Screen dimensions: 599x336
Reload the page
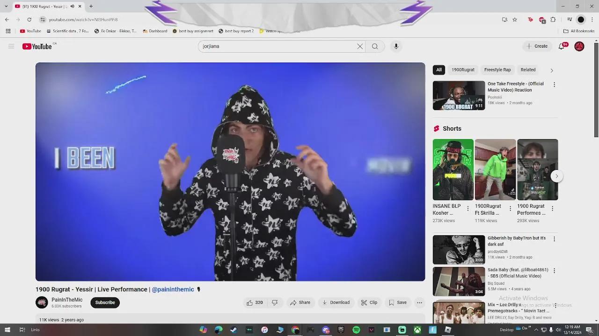(29, 20)
